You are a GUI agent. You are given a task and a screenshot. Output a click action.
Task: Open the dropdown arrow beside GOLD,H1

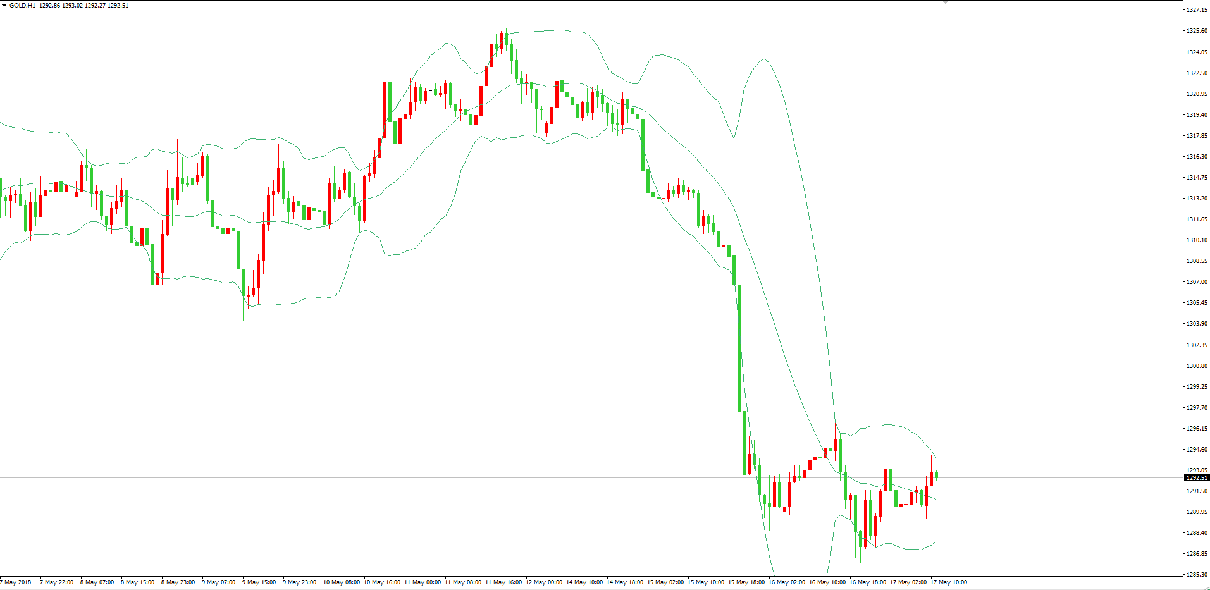(4, 6)
